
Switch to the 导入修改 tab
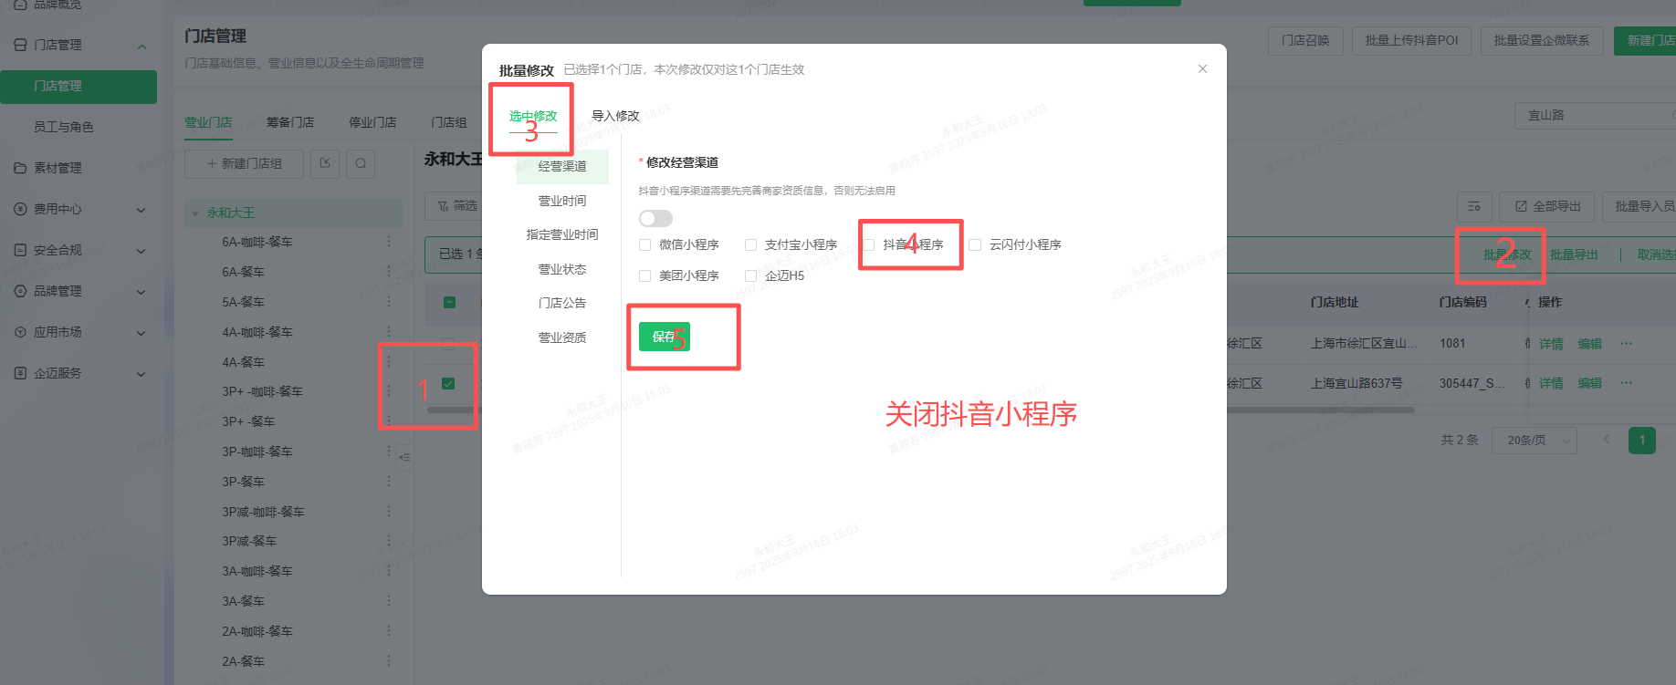(615, 116)
